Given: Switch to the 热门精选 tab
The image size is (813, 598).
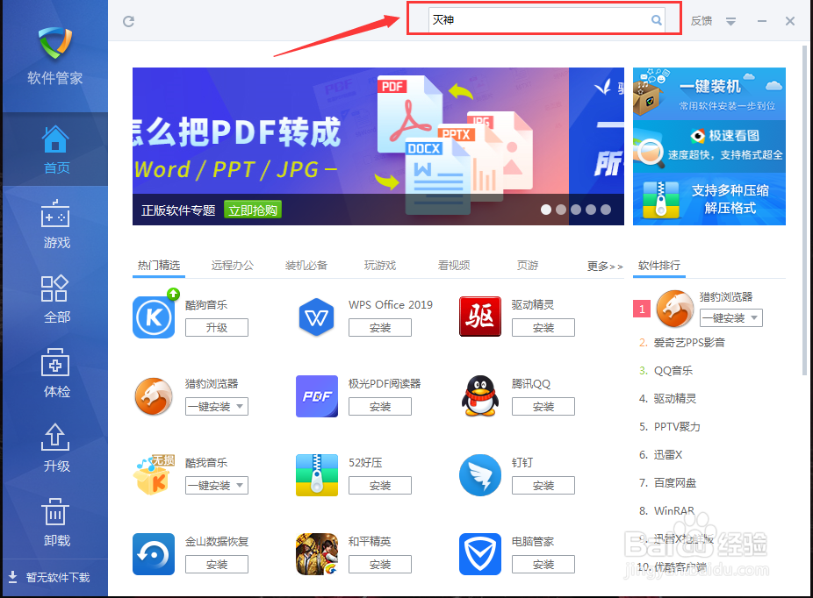Looking at the screenshot, I should point(159,265).
